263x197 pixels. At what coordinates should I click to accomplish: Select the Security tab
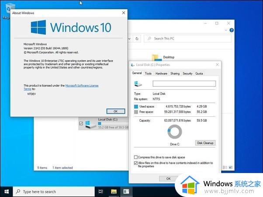point(187,74)
